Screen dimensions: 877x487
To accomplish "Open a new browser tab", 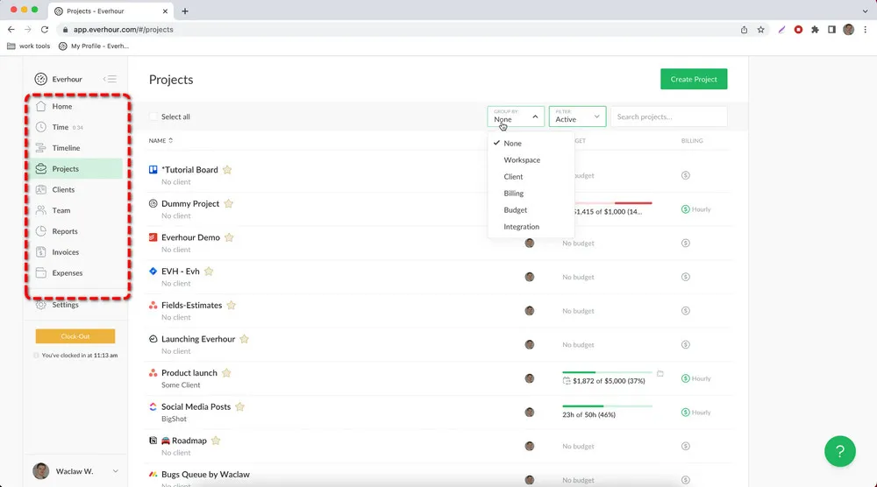I will pos(184,11).
